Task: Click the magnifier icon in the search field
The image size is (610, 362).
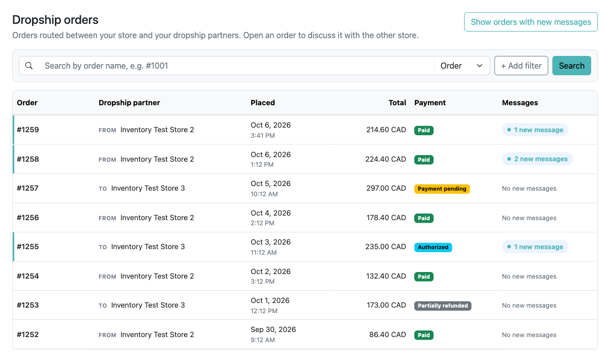Action: click(29, 66)
